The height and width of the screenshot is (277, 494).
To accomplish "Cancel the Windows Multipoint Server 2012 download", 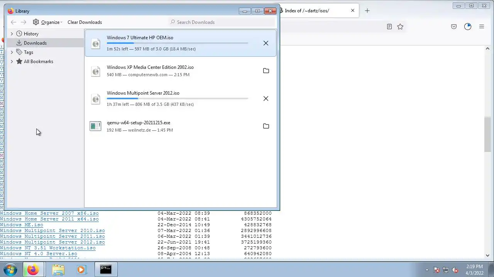I will [x=266, y=98].
